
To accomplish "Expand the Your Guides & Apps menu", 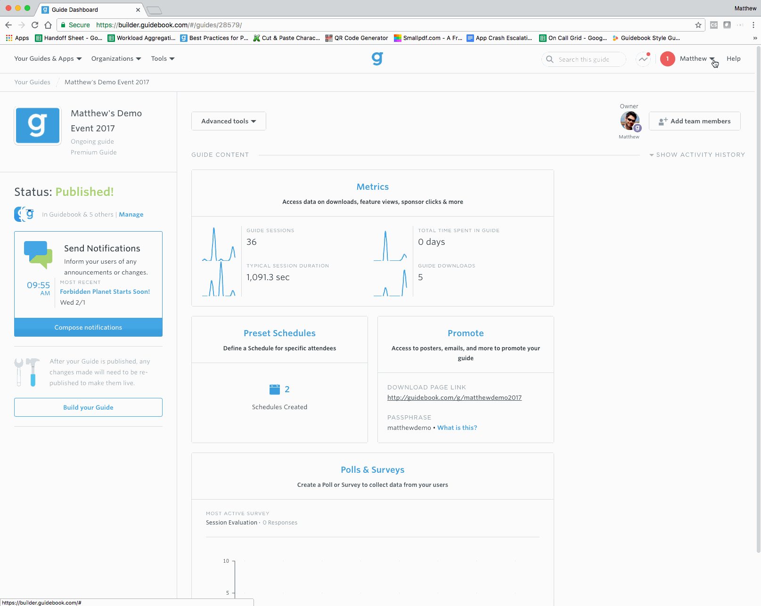I will 48,59.
